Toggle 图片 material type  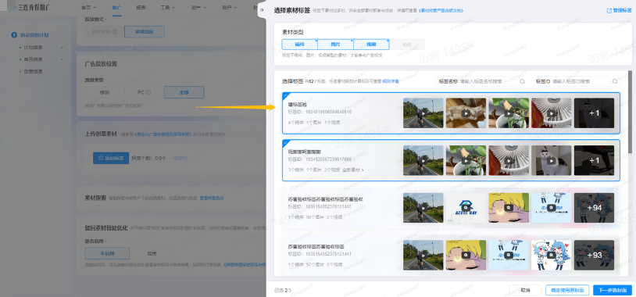click(335, 45)
